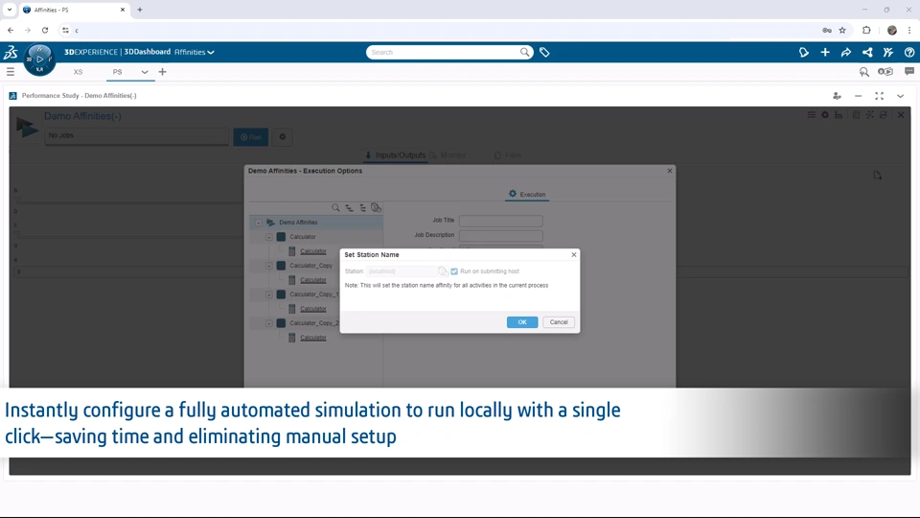Click the tree search magnifier icon
Viewport: 920px width, 518px height.
tap(335, 208)
